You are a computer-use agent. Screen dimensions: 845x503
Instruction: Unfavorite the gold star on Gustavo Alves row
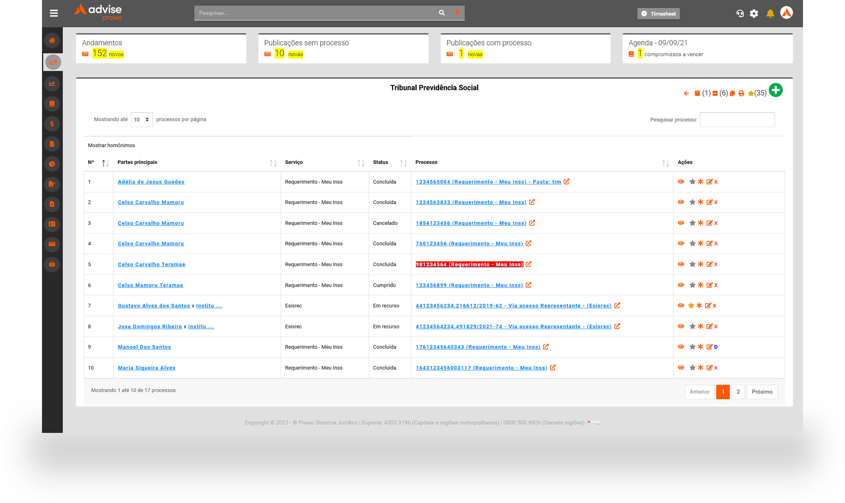(x=691, y=305)
